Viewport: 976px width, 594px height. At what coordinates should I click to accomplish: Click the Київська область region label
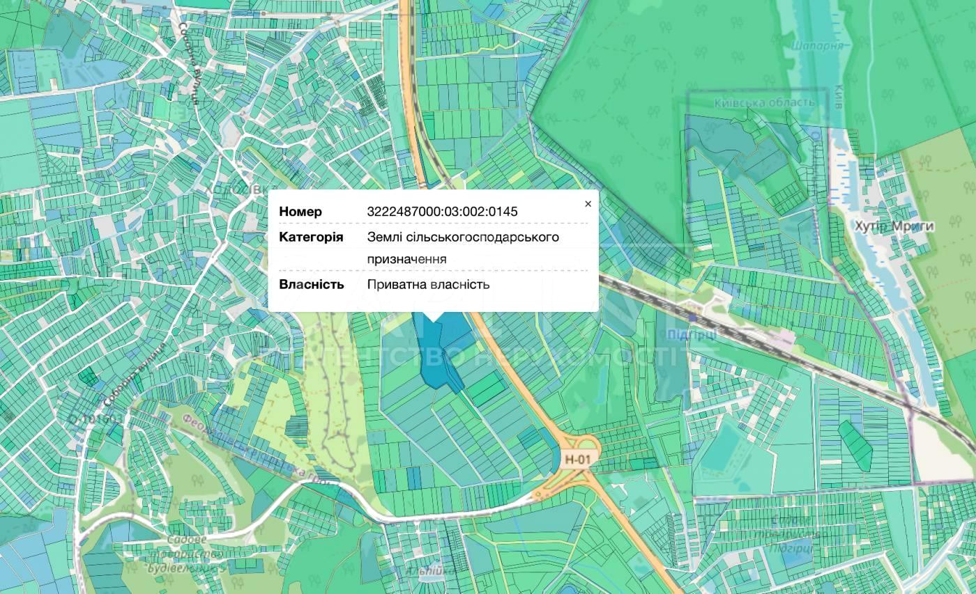coord(763,102)
